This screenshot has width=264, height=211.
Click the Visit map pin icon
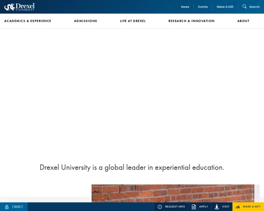click(x=216, y=207)
